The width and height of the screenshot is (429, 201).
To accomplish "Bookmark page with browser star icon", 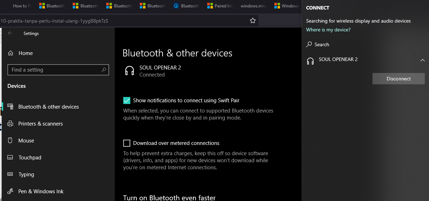I will [253, 21].
